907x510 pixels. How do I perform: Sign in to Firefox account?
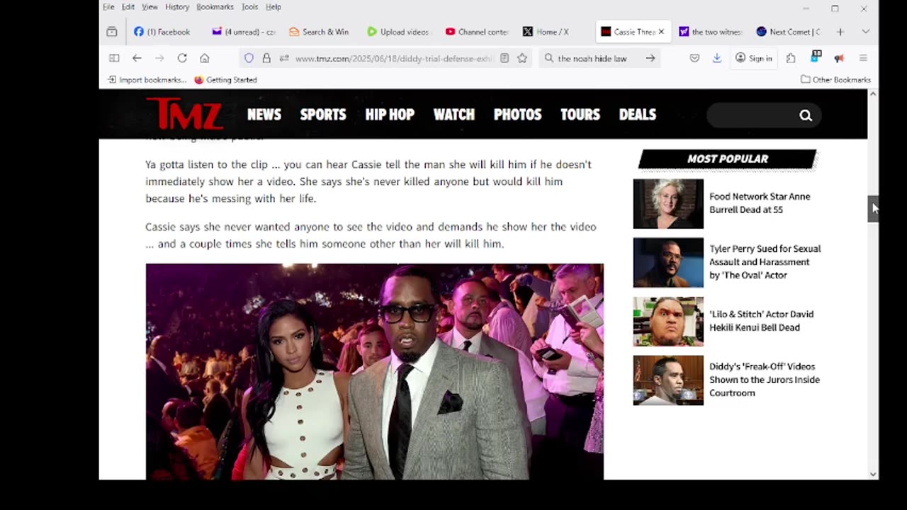pos(754,58)
